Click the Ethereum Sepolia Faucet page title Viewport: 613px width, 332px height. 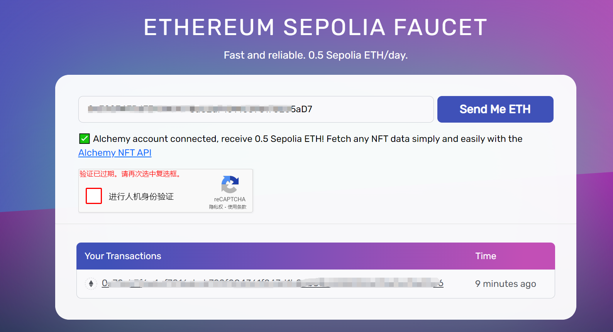coord(315,27)
